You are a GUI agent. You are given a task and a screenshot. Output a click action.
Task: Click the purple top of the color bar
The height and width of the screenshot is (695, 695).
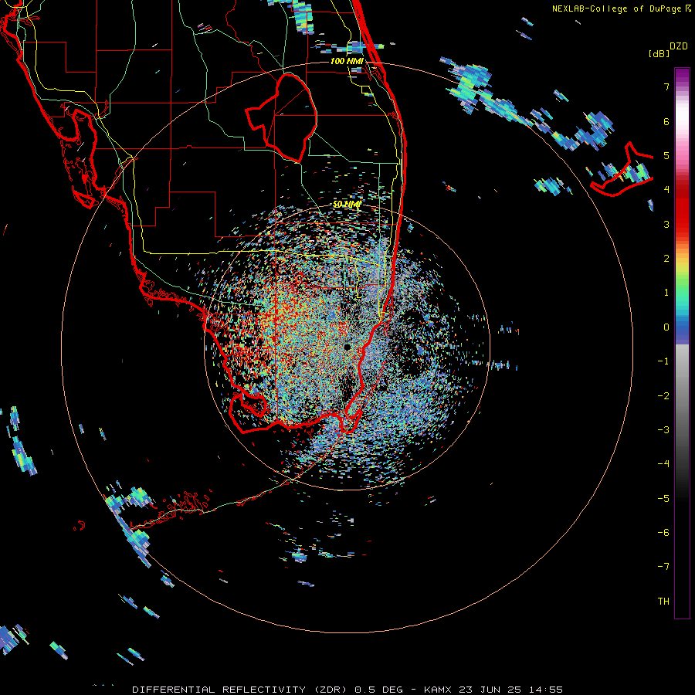[x=682, y=76]
